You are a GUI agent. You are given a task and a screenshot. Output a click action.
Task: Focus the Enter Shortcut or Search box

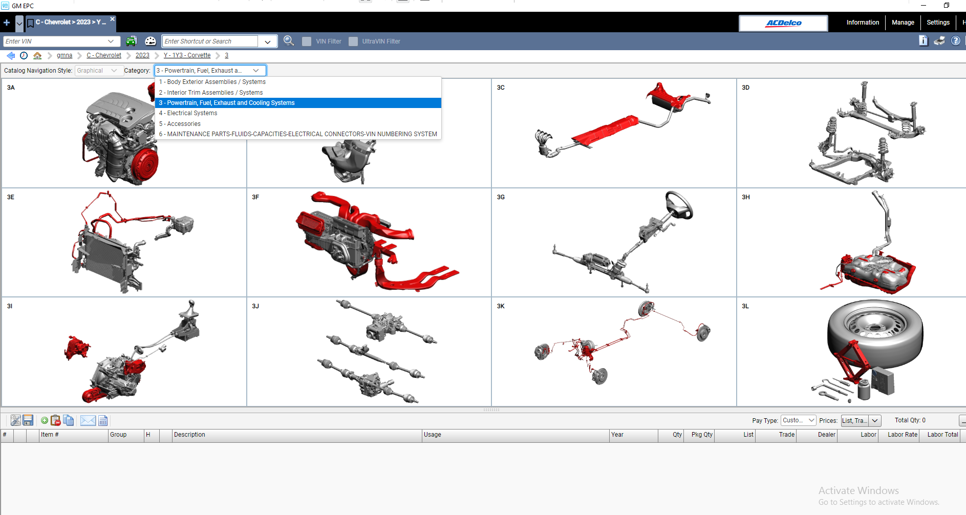click(x=210, y=41)
